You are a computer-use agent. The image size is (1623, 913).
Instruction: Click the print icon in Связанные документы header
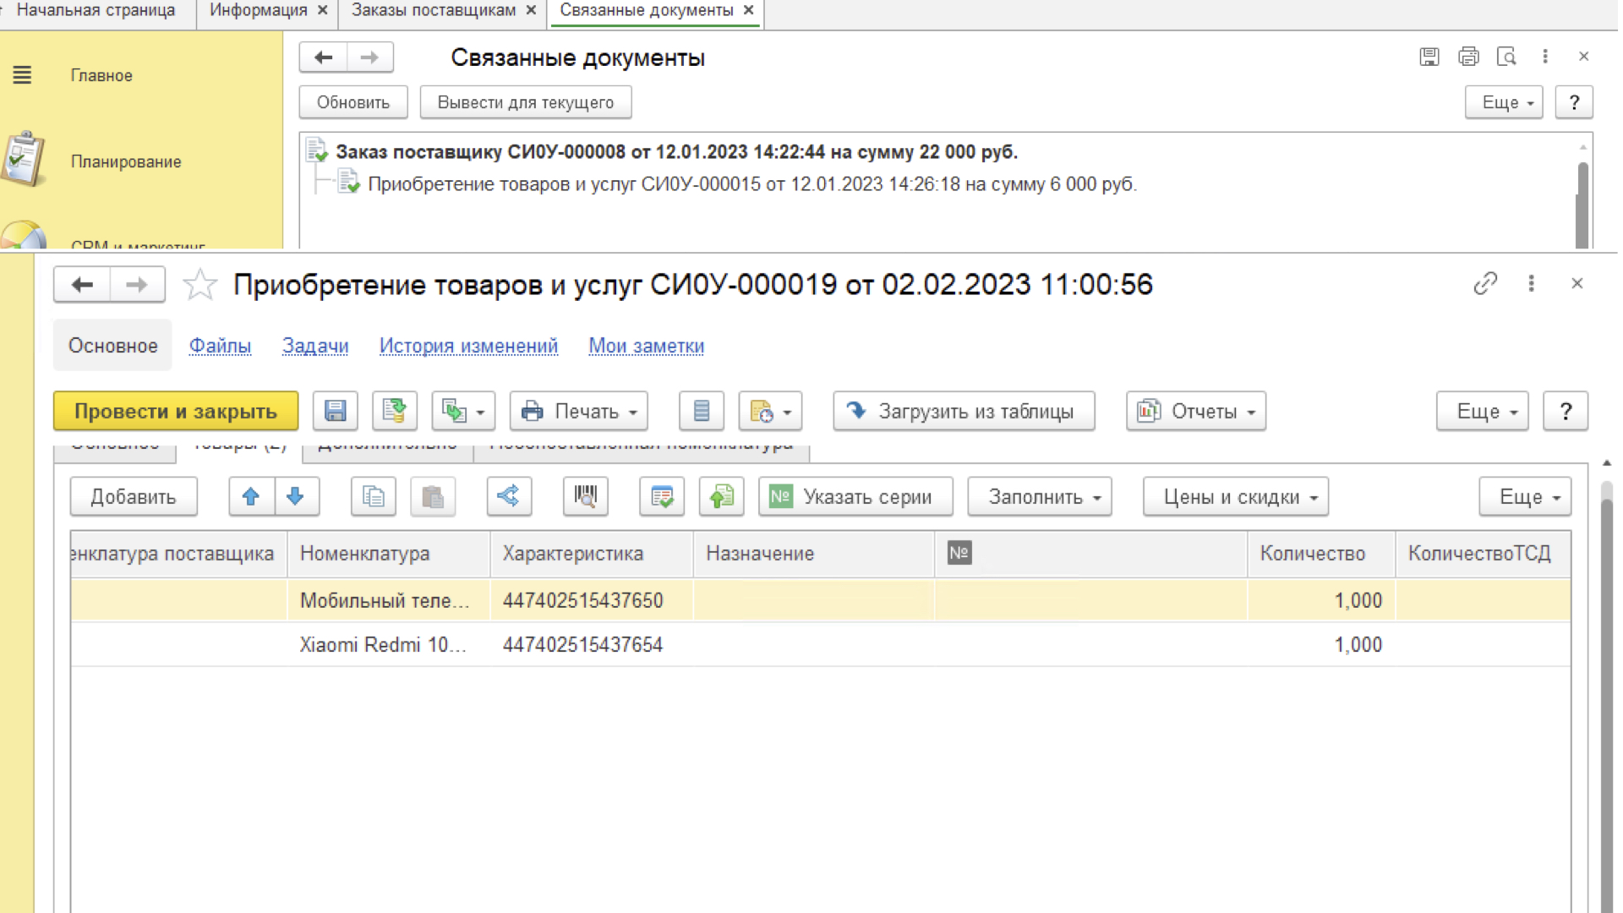pos(1468,57)
